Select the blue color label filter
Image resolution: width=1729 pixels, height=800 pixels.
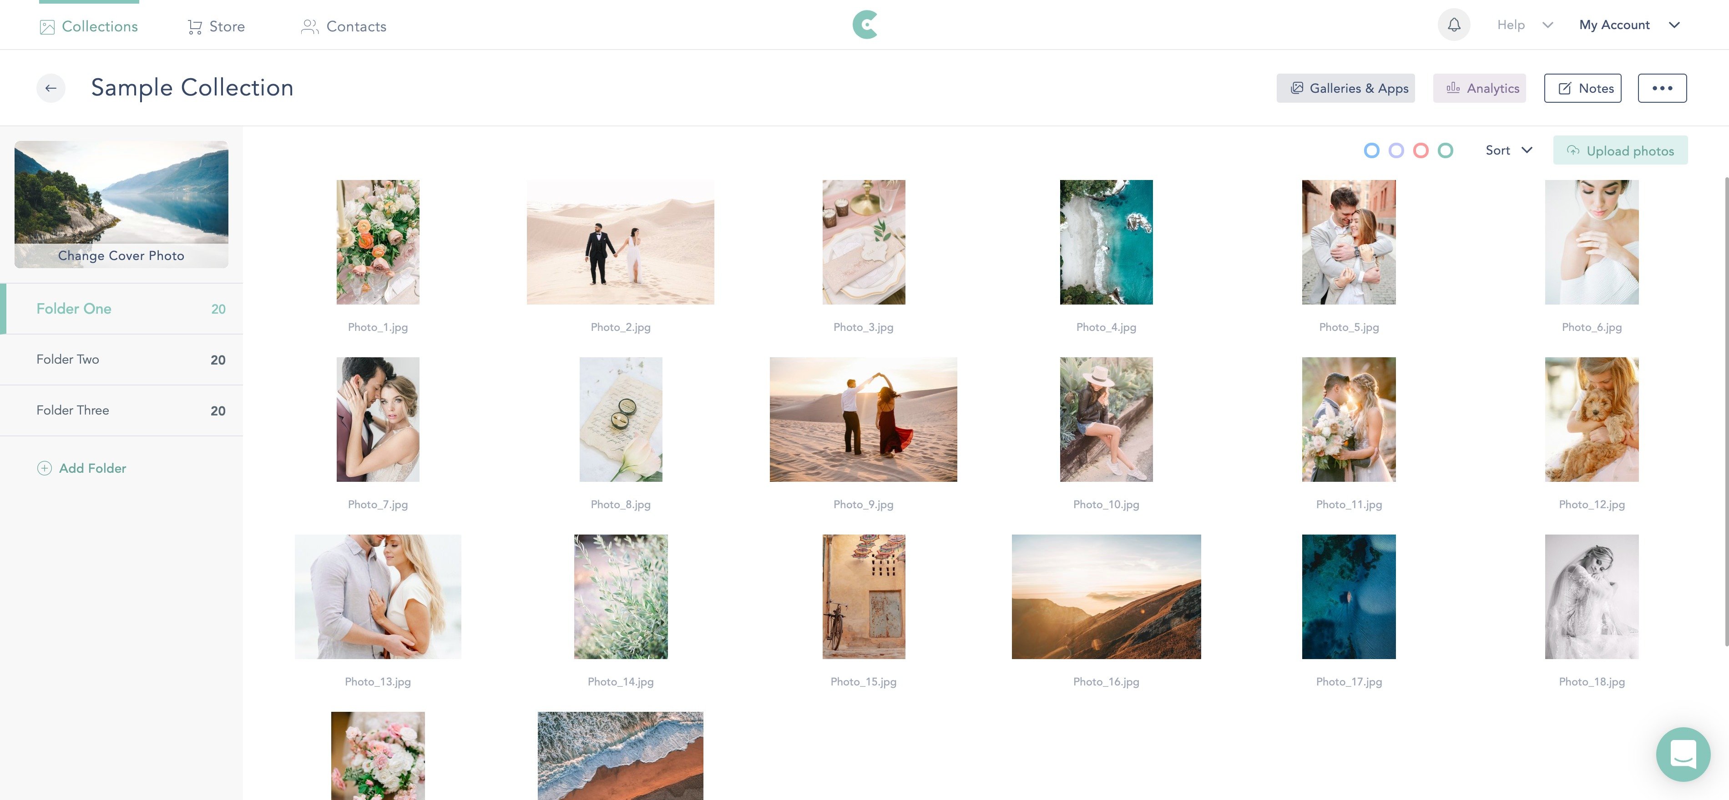(x=1372, y=150)
